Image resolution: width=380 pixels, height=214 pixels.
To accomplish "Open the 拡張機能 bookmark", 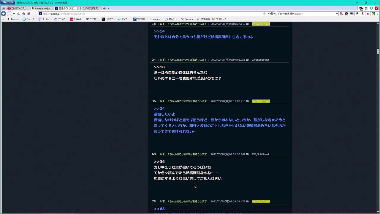I will click(x=203, y=19).
